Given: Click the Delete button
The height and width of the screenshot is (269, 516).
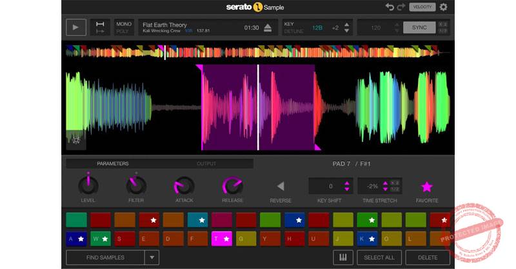Looking at the screenshot, I should pyautogui.click(x=428, y=257).
